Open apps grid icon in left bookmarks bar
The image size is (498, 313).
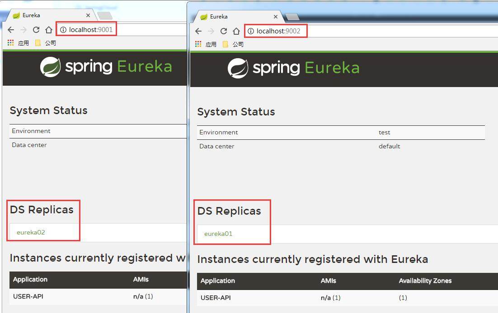click(x=11, y=43)
